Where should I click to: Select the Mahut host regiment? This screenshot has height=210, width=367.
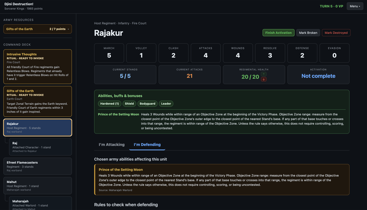[38, 186]
